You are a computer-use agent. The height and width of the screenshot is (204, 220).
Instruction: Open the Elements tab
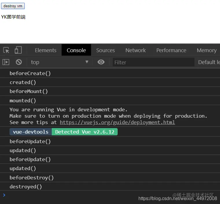tap(46, 50)
